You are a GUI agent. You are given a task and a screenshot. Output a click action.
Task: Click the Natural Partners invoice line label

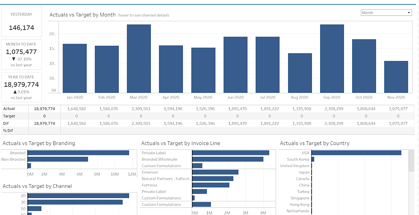(166, 179)
